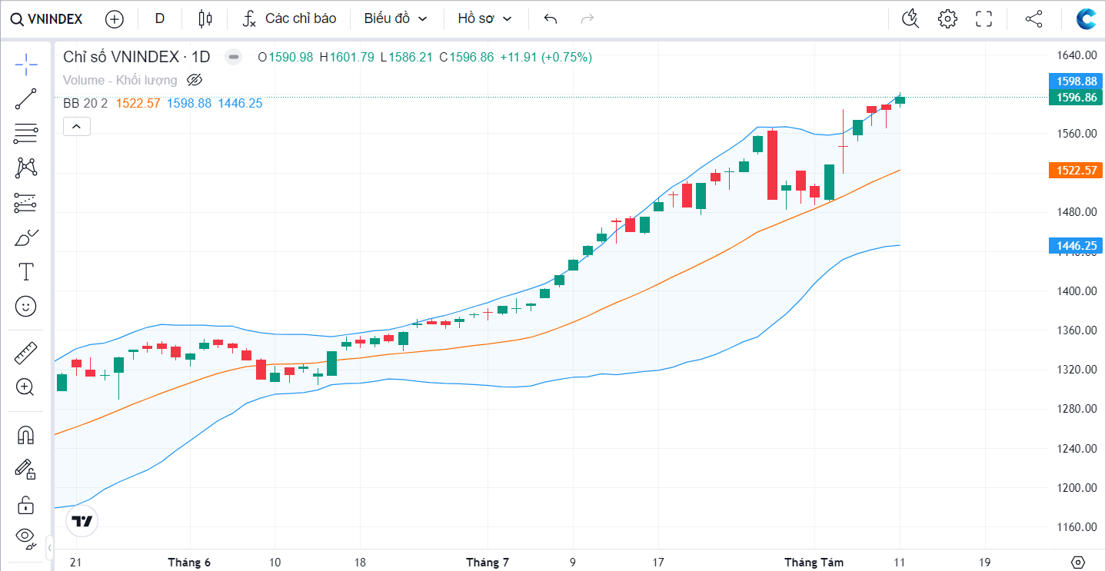The height and width of the screenshot is (571, 1105).
Task: Open chart settings gear
Action: [947, 19]
